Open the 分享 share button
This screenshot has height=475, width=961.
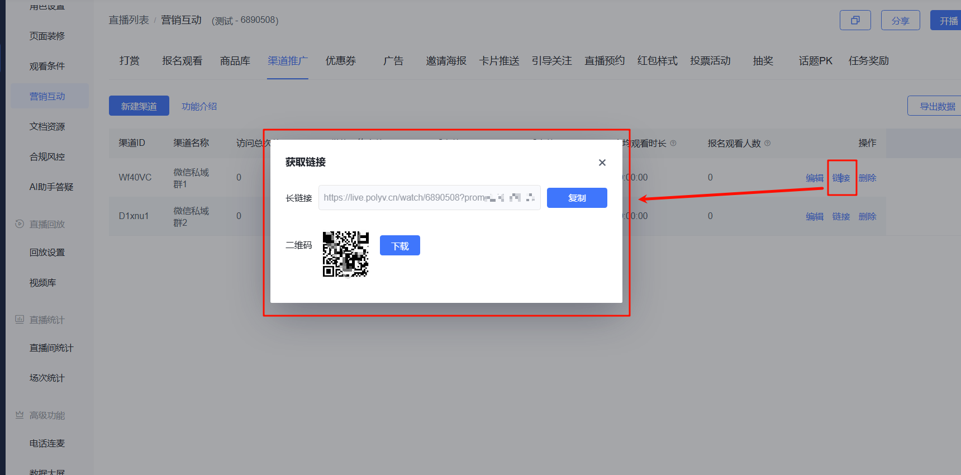coord(901,20)
